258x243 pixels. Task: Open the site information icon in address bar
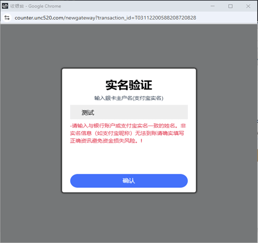point(7,18)
